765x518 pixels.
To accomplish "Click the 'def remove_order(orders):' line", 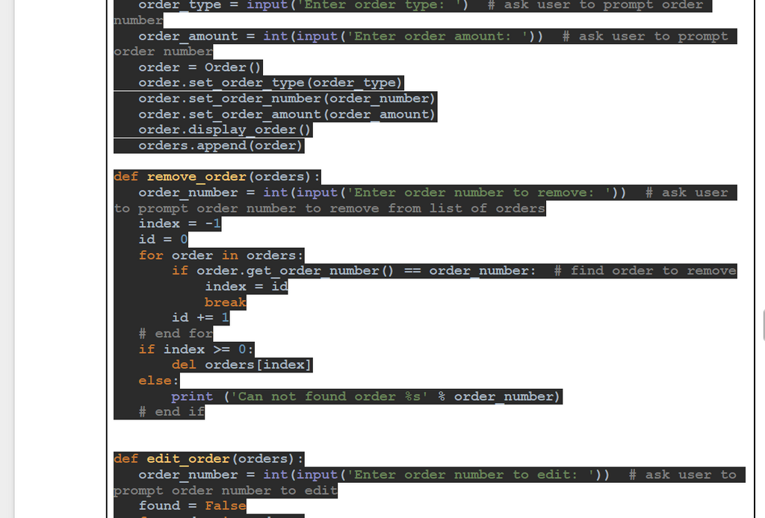I will (x=217, y=177).
